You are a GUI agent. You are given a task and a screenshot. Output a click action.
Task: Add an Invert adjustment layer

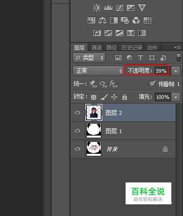click(97, 33)
